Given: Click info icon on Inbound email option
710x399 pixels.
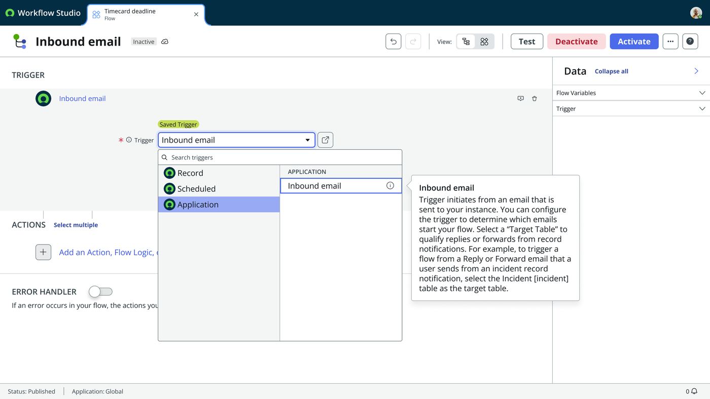Looking at the screenshot, I should tap(390, 186).
